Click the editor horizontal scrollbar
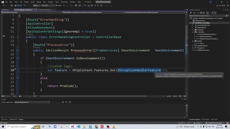230x129 pixels. tap(94, 96)
